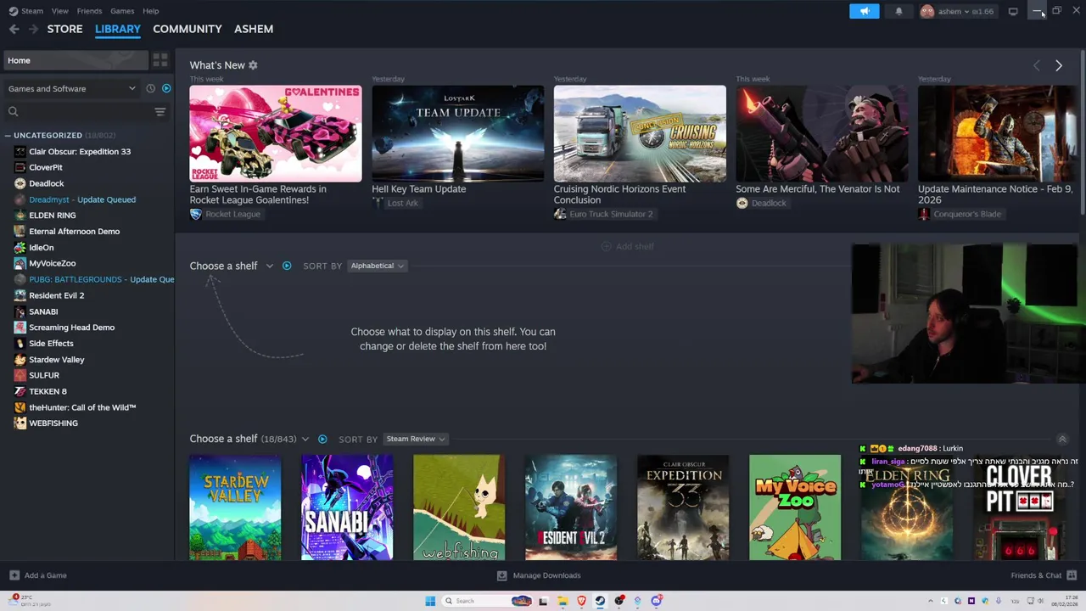Switch library to grid collections view

coord(160,60)
